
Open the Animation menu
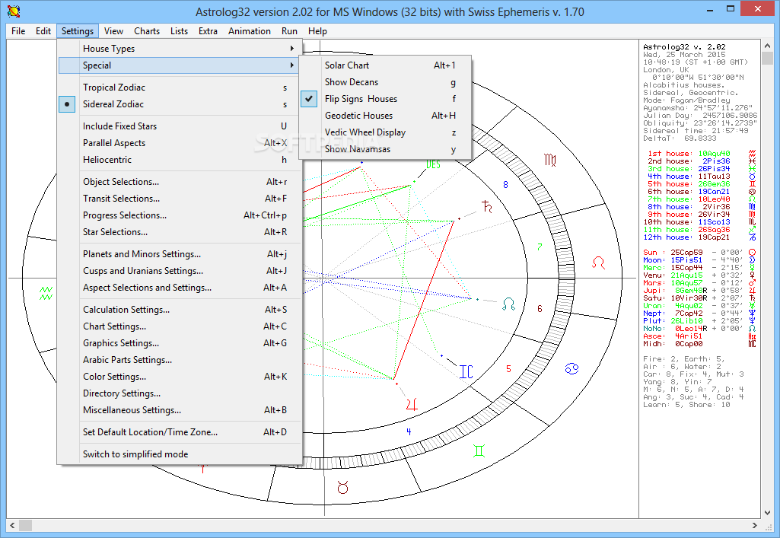point(250,31)
